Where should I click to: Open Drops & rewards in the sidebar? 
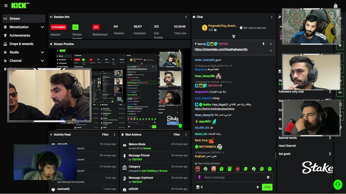(24, 44)
